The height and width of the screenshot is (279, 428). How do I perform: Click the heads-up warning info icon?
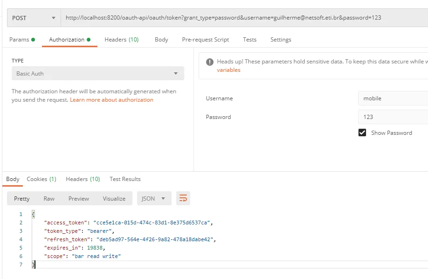point(210,62)
